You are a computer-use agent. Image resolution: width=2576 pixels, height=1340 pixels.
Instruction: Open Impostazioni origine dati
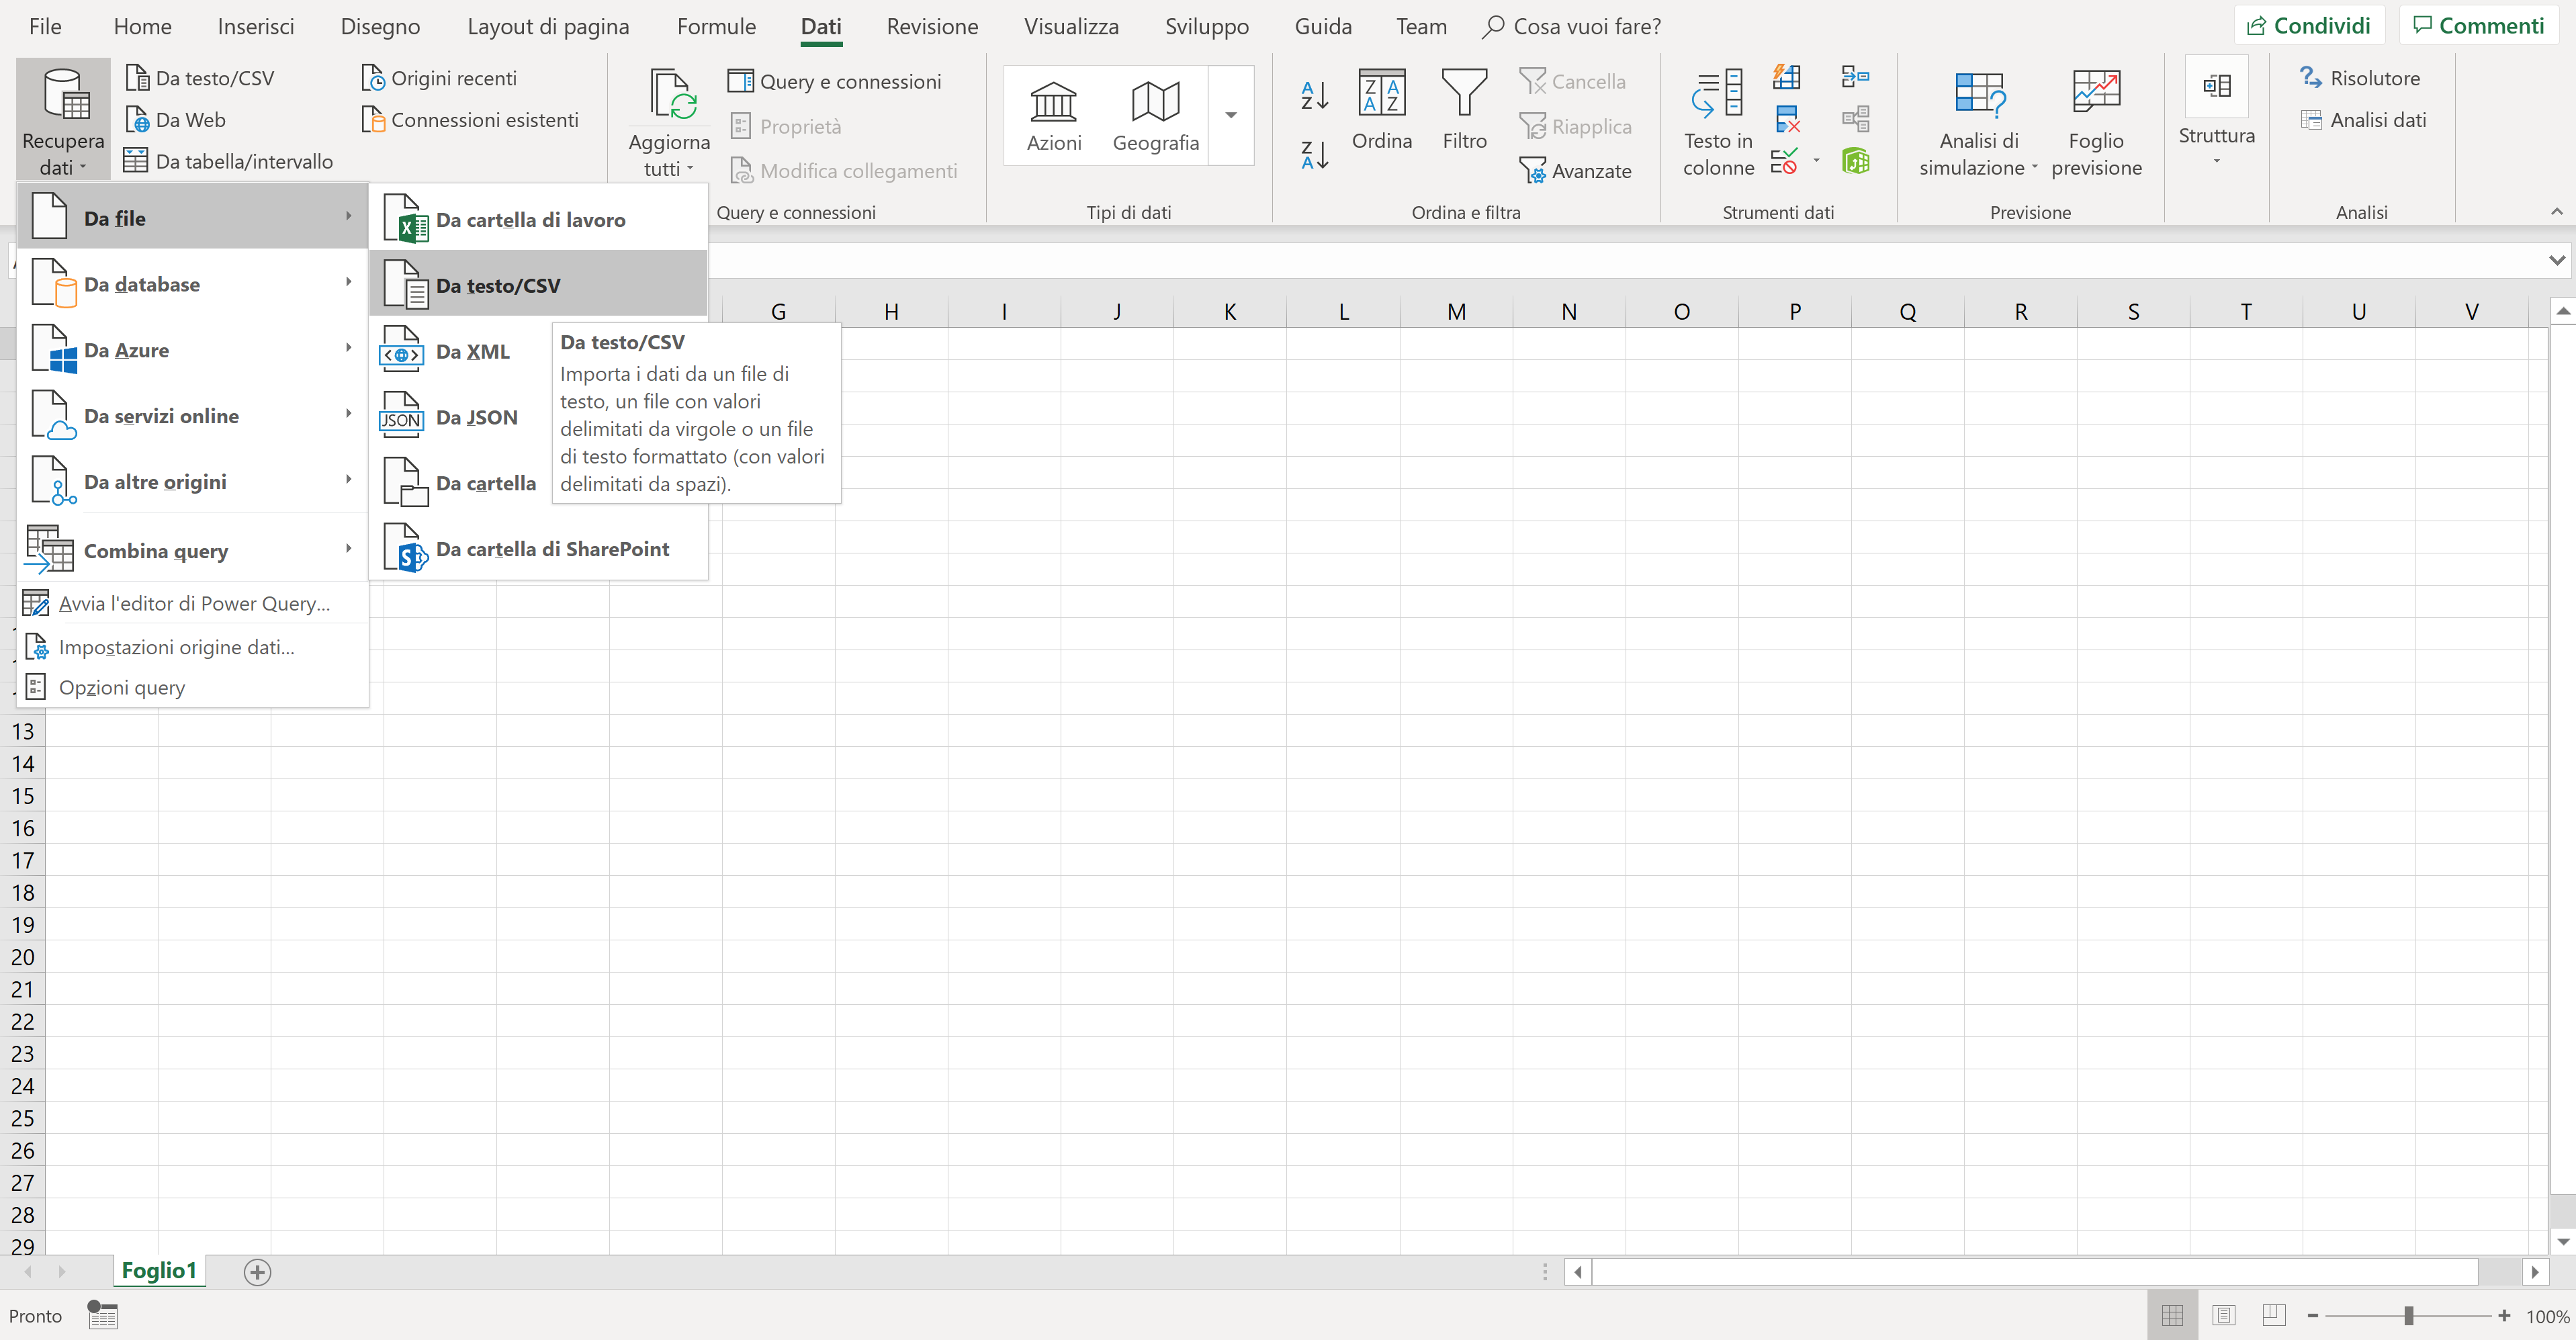click(193, 647)
